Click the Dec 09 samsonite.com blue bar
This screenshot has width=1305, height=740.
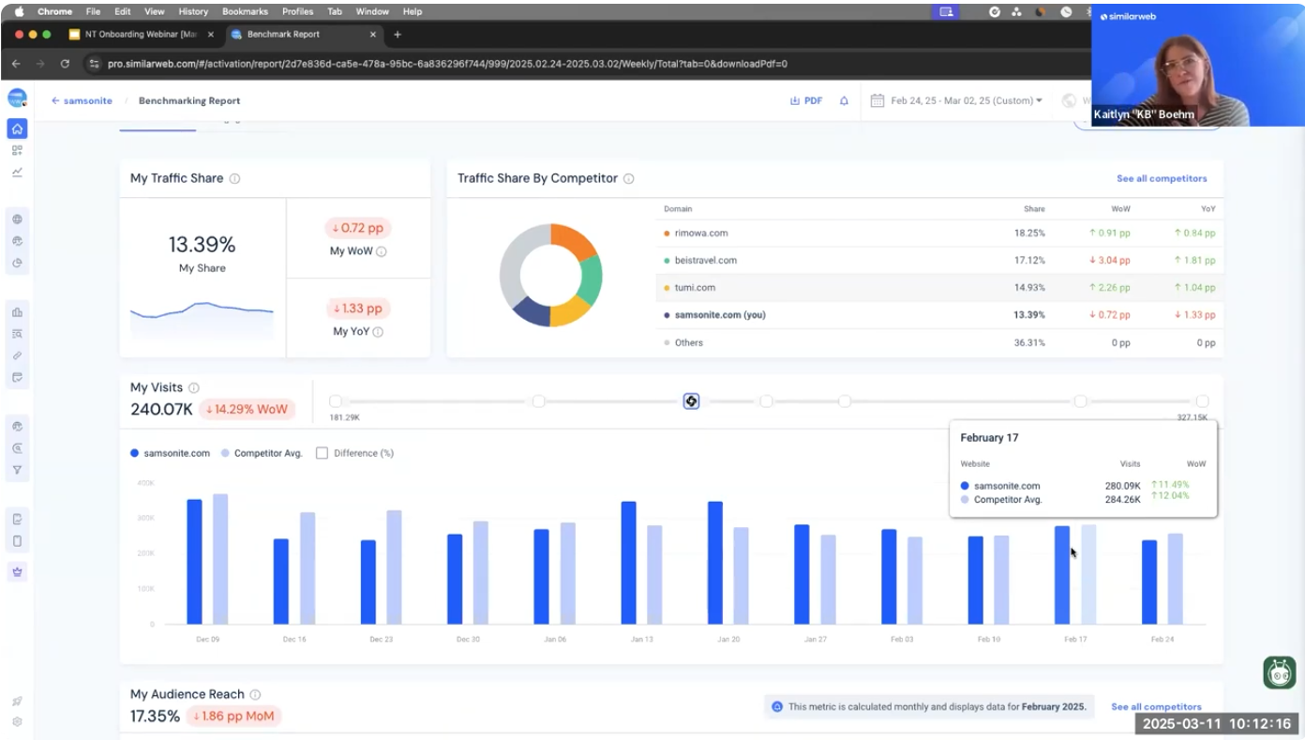pos(194,562)
